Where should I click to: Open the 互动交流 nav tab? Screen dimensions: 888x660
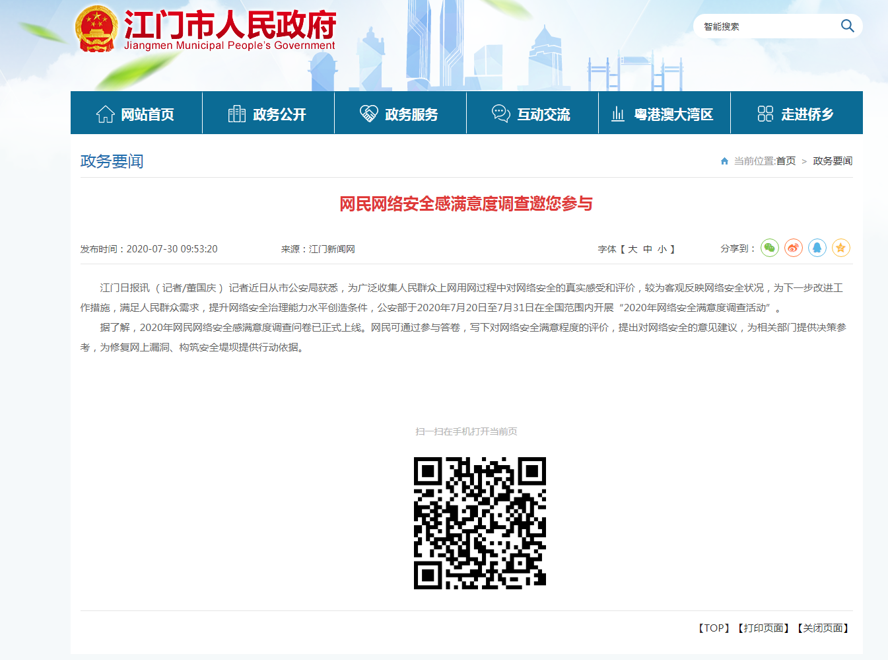click(x=532, y=113)
